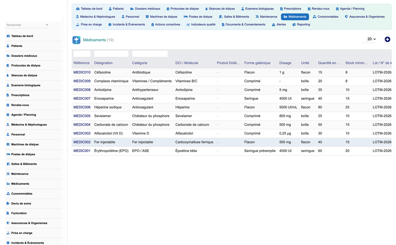Click the plus icon to add a medication
Image resolution: width=396 pixels, height=245 pixels.
click(387, 39)
